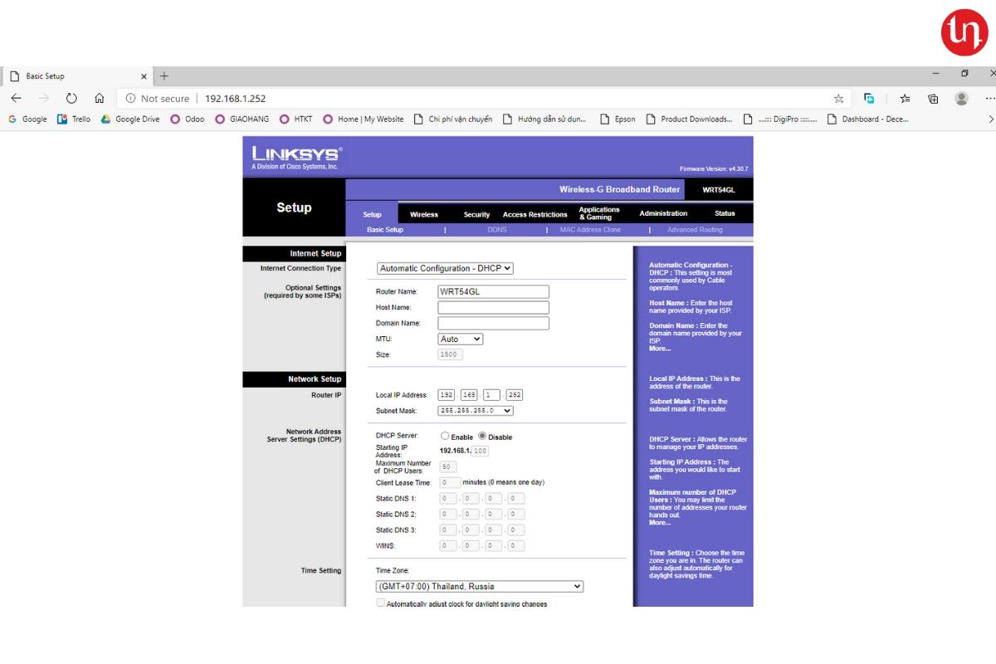Open the Odoo bookmark
The image size is (996, 664).
coord(188,119)
